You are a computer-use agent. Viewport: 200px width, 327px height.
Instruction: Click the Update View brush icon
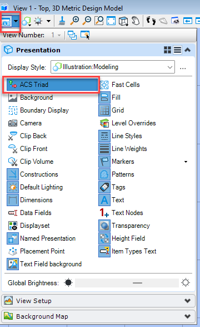[x=62, y=21]
